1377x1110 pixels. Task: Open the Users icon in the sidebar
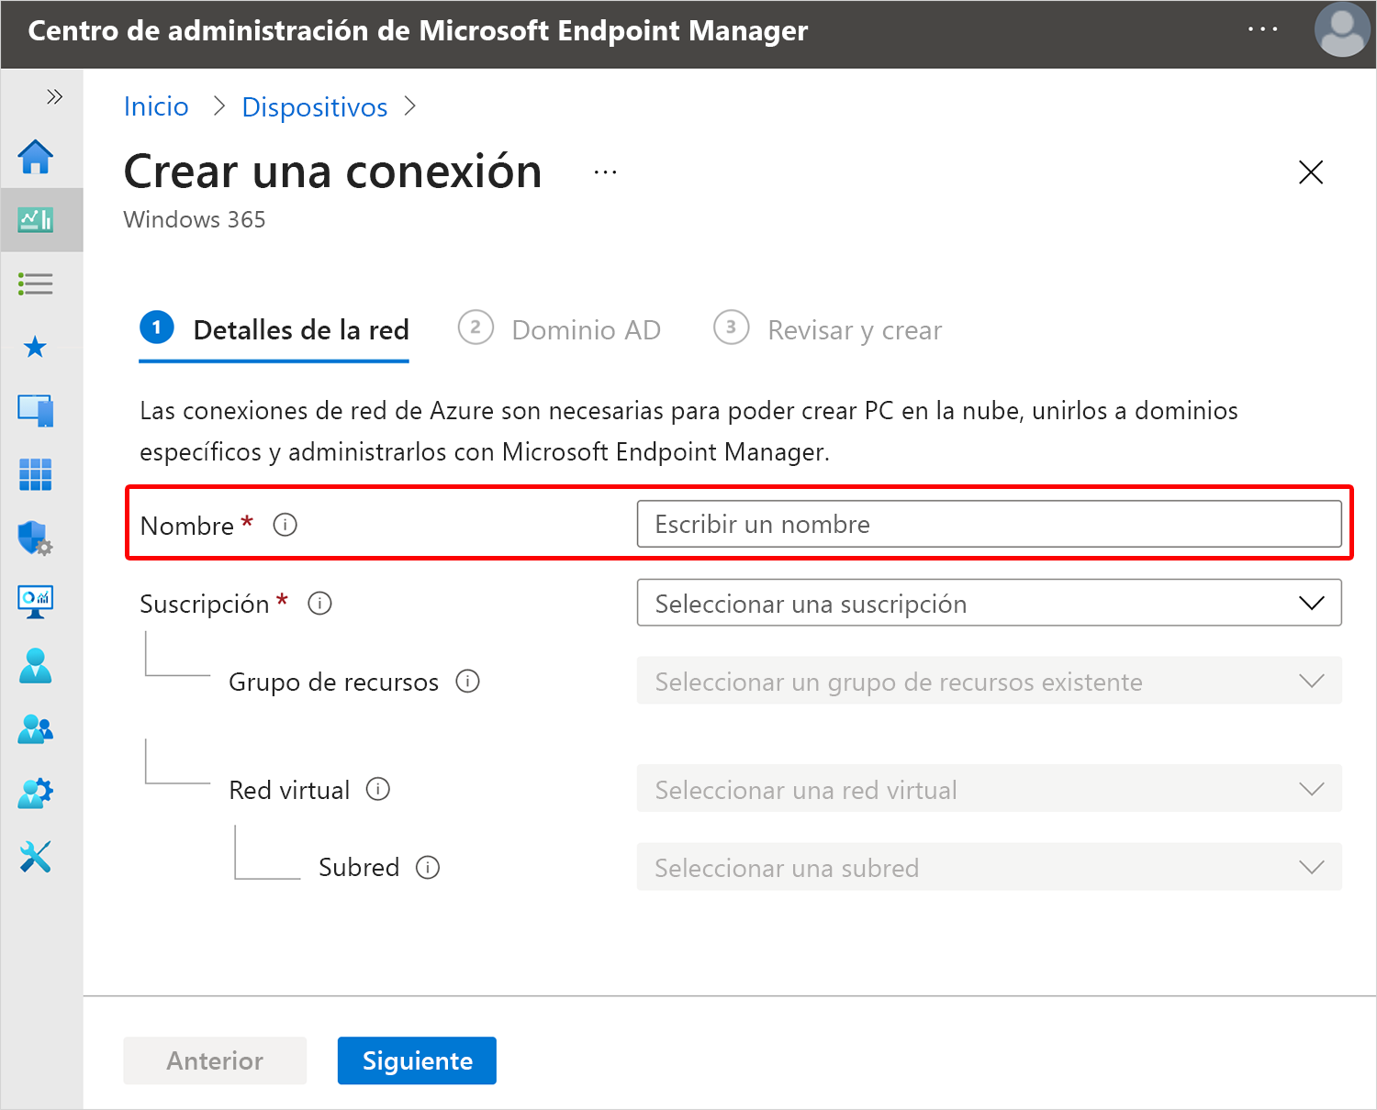pyautogui.click(x=36, y=665)
